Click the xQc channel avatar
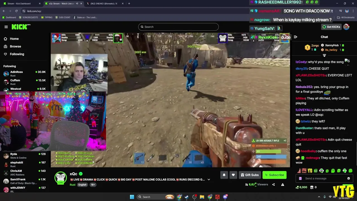This screenshot has width=357, height=201. pos(61,178)
